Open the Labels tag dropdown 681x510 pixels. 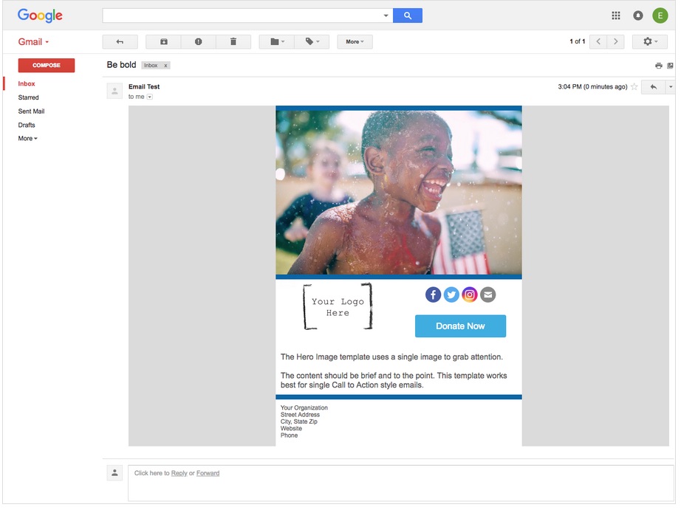tap(312, 41)
